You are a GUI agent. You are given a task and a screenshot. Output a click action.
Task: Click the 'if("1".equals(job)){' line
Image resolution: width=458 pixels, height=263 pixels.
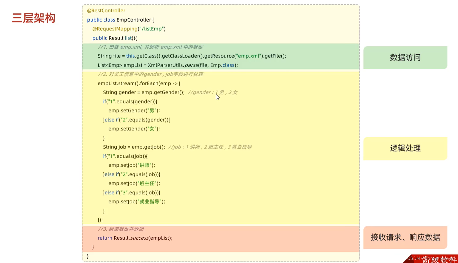[x=125, y=156]
